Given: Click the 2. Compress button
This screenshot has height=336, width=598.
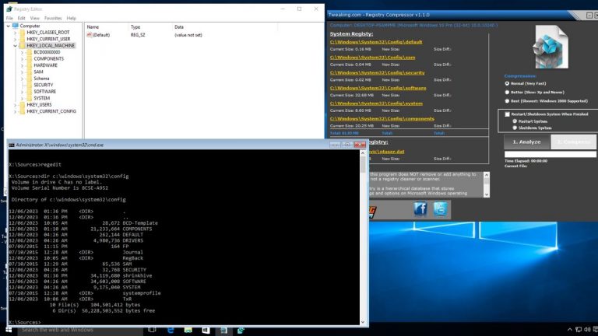Looking at the screenshot, I should [x=574, y=142].
